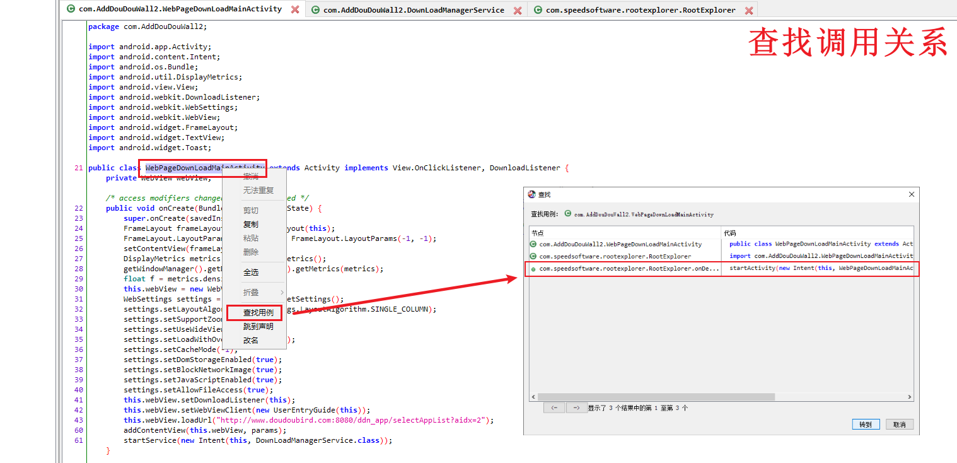
Task: Click code cell 'startActivity(new Intent(this...'
Action: (821, 269)
